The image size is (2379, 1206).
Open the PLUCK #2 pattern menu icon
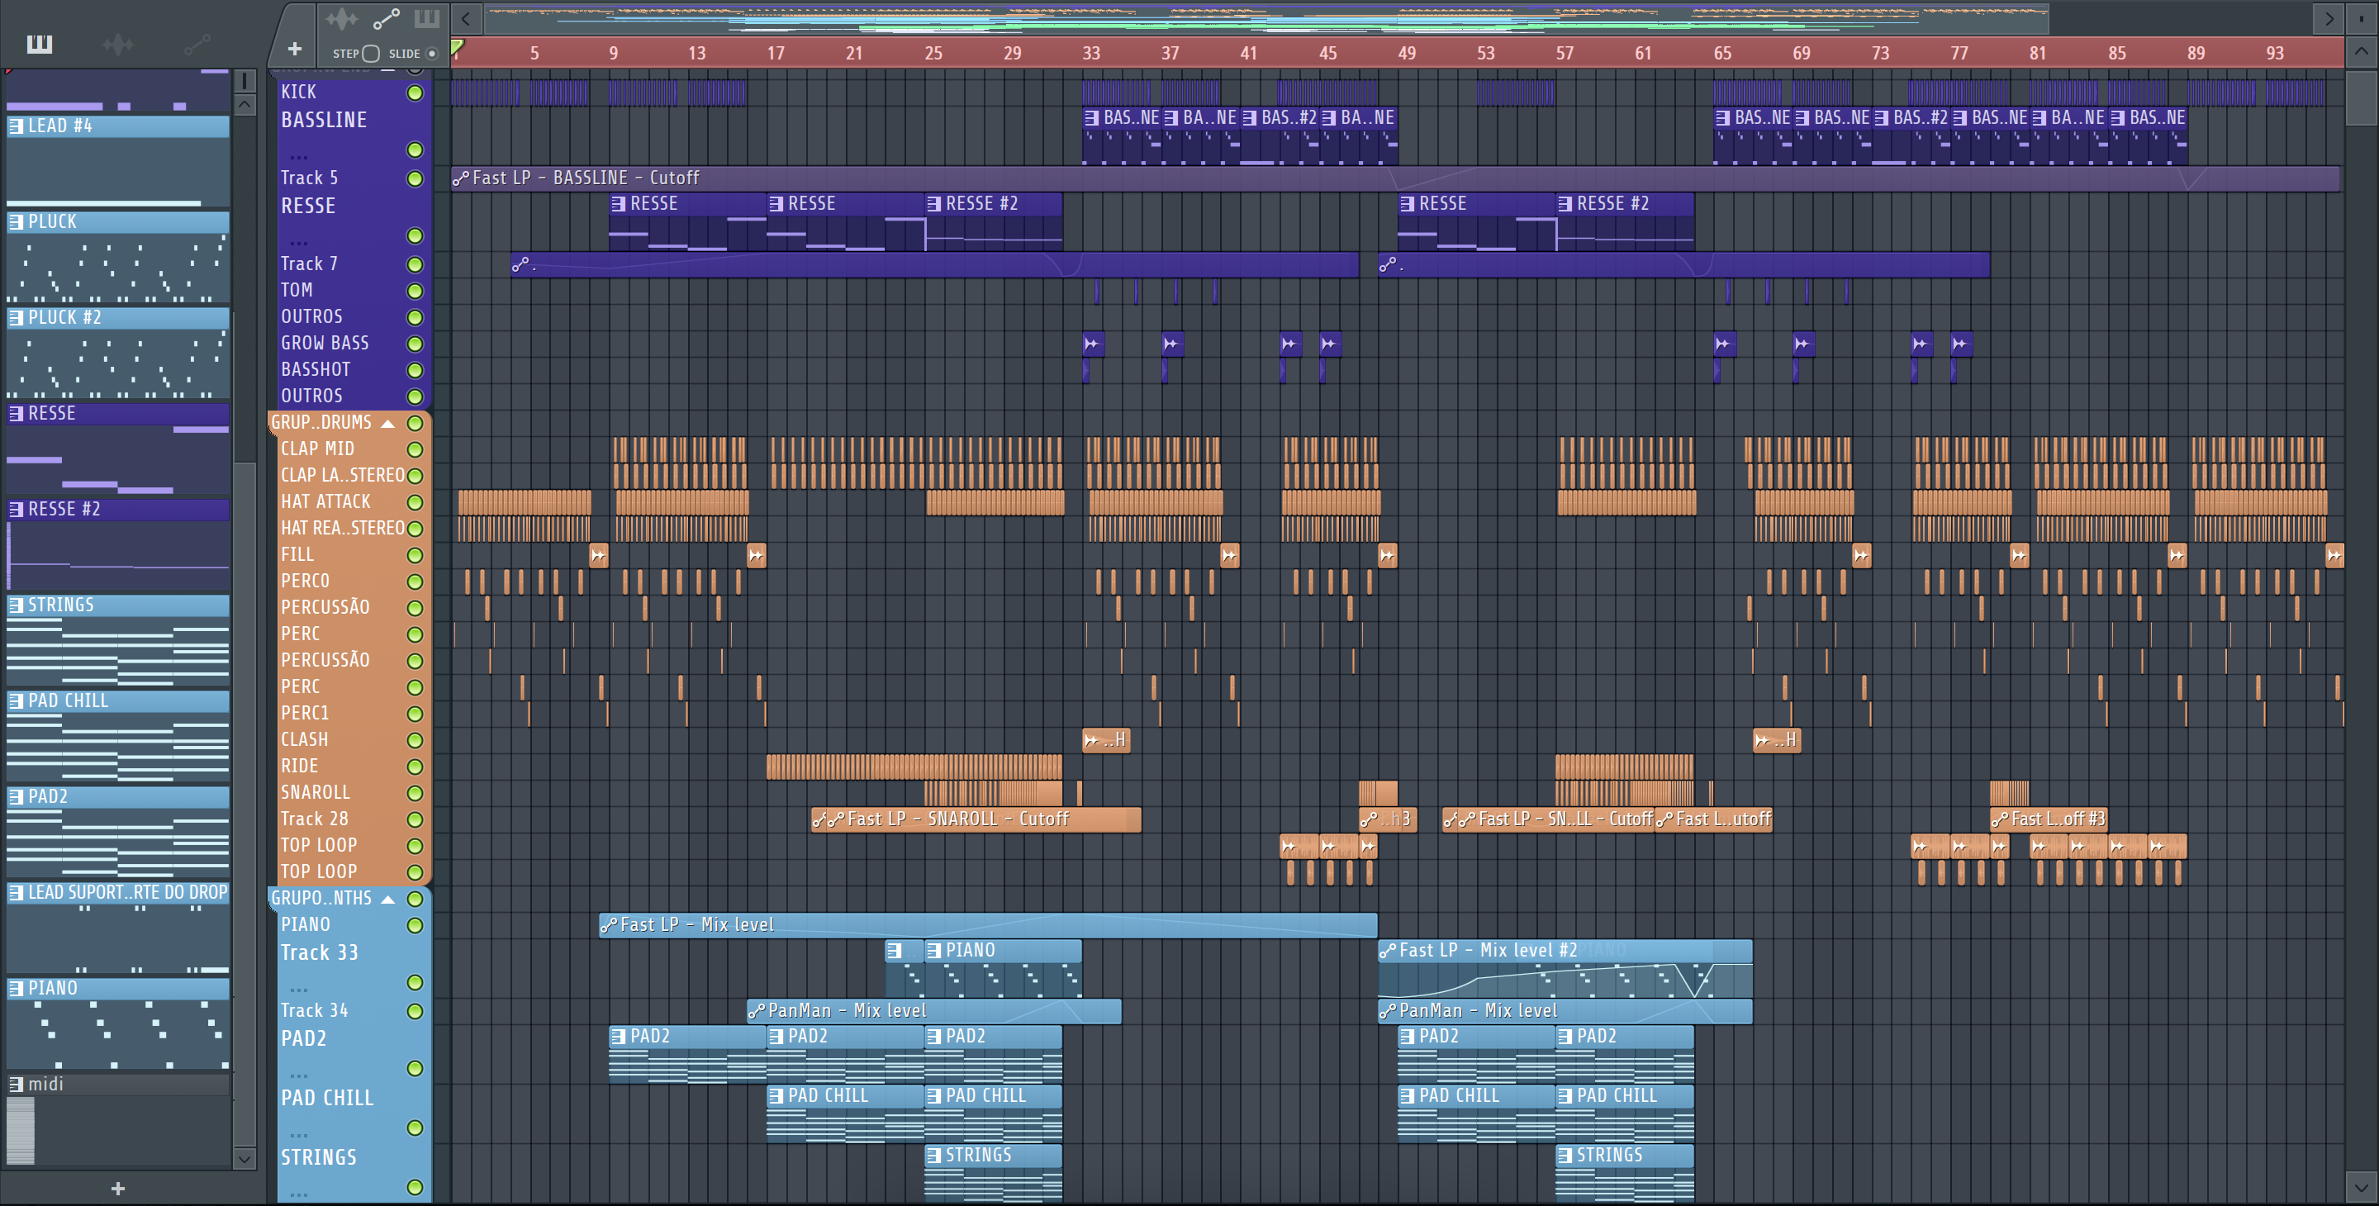[16, 319]
